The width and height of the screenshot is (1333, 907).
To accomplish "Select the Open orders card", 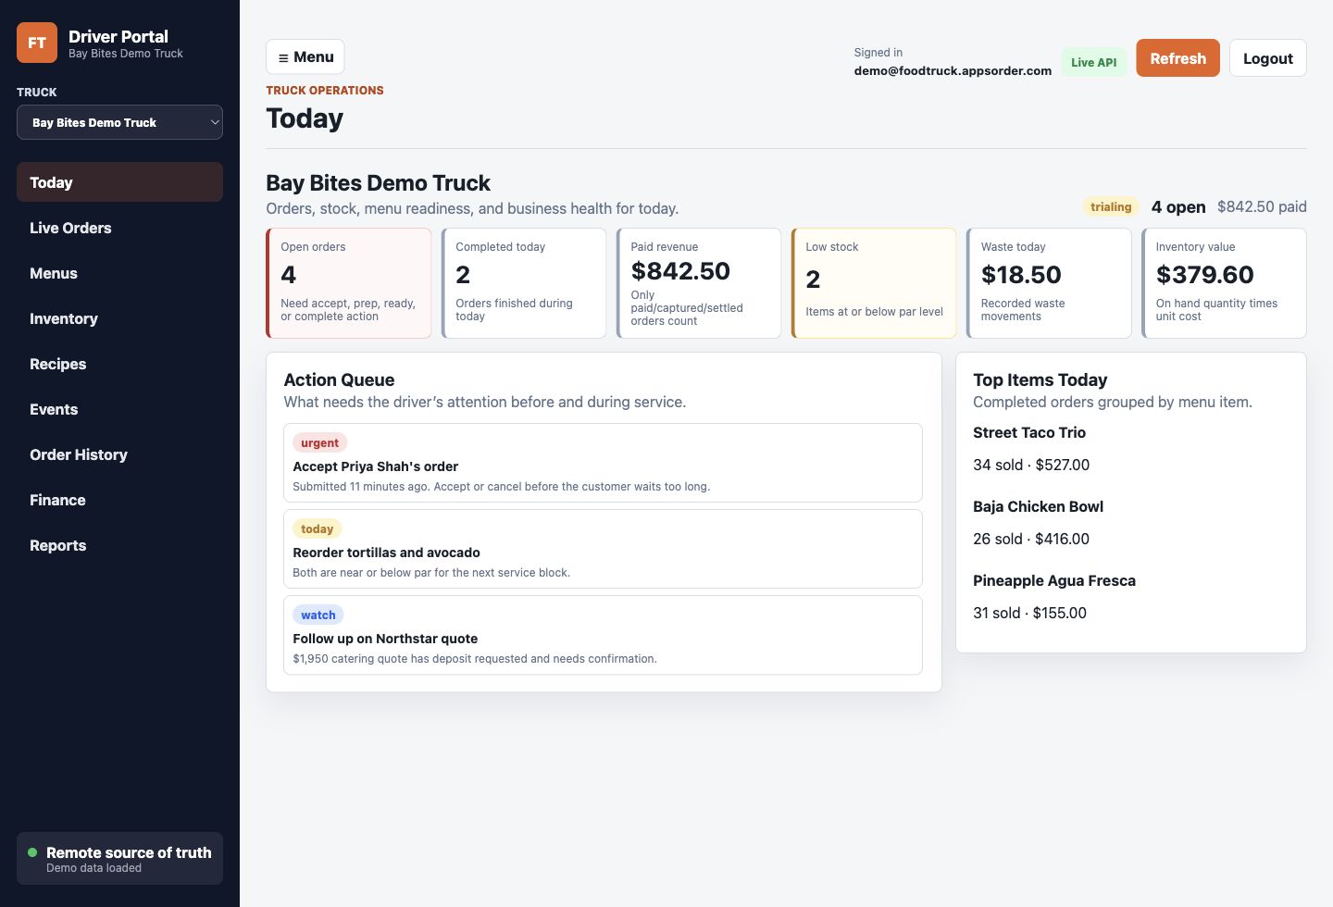I will 349,283.
